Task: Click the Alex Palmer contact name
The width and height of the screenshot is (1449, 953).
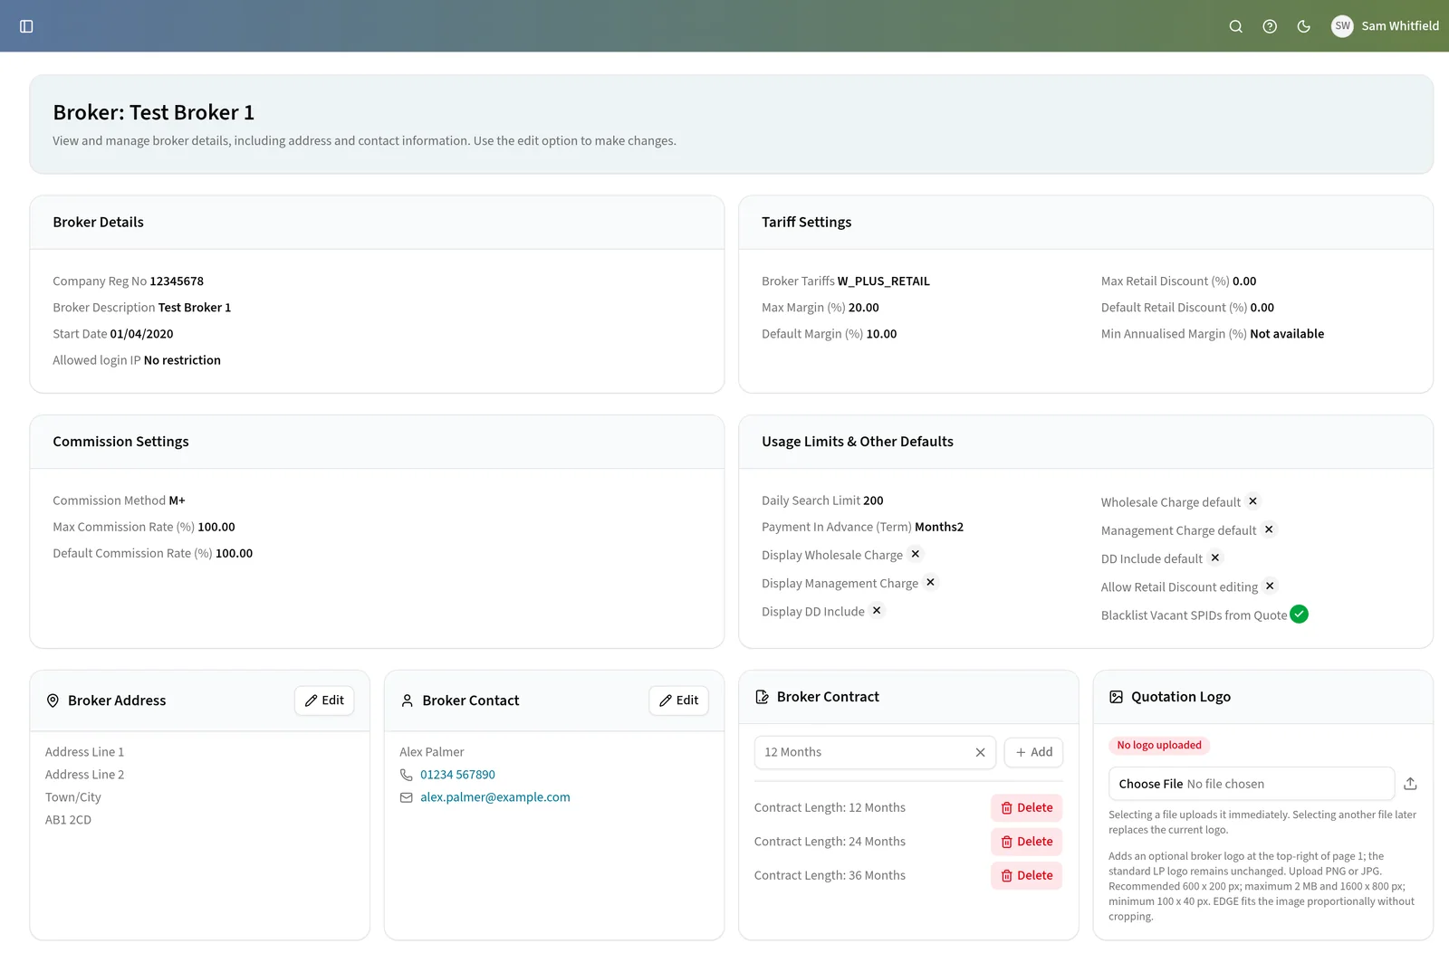Action: click(x=431, y=752)
